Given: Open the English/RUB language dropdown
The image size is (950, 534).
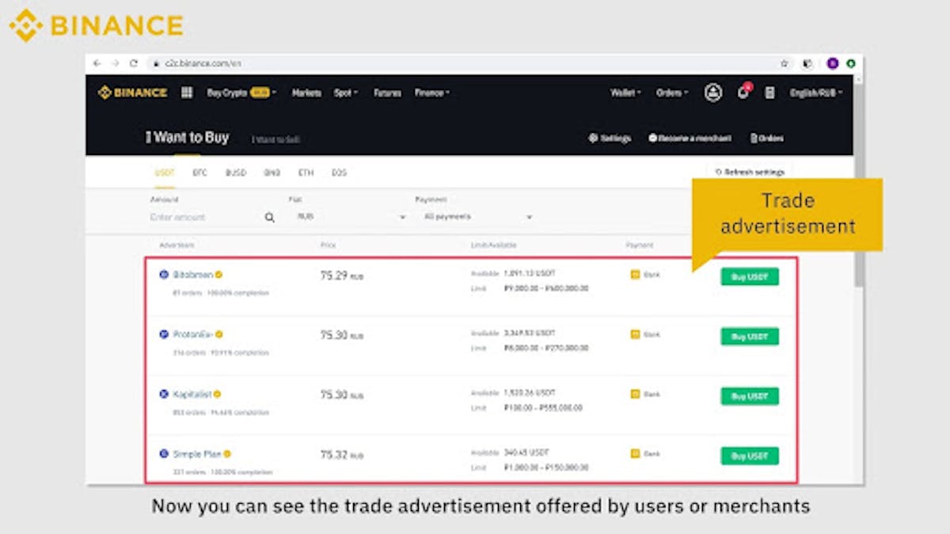Looking at the screenshot, I should point(816,93).
